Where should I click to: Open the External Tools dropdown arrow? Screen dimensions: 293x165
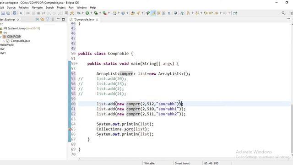click(109, 13)
